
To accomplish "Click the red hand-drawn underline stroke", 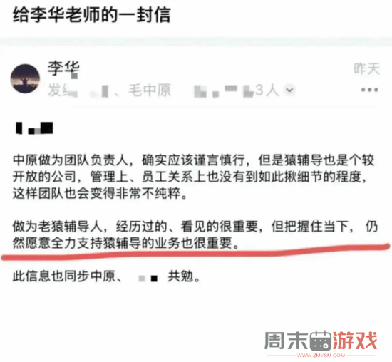I will pyautogui.click(x=195, y=252).
